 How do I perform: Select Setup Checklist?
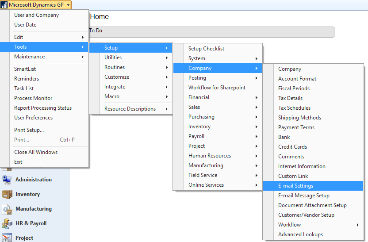tap(218, 49)
